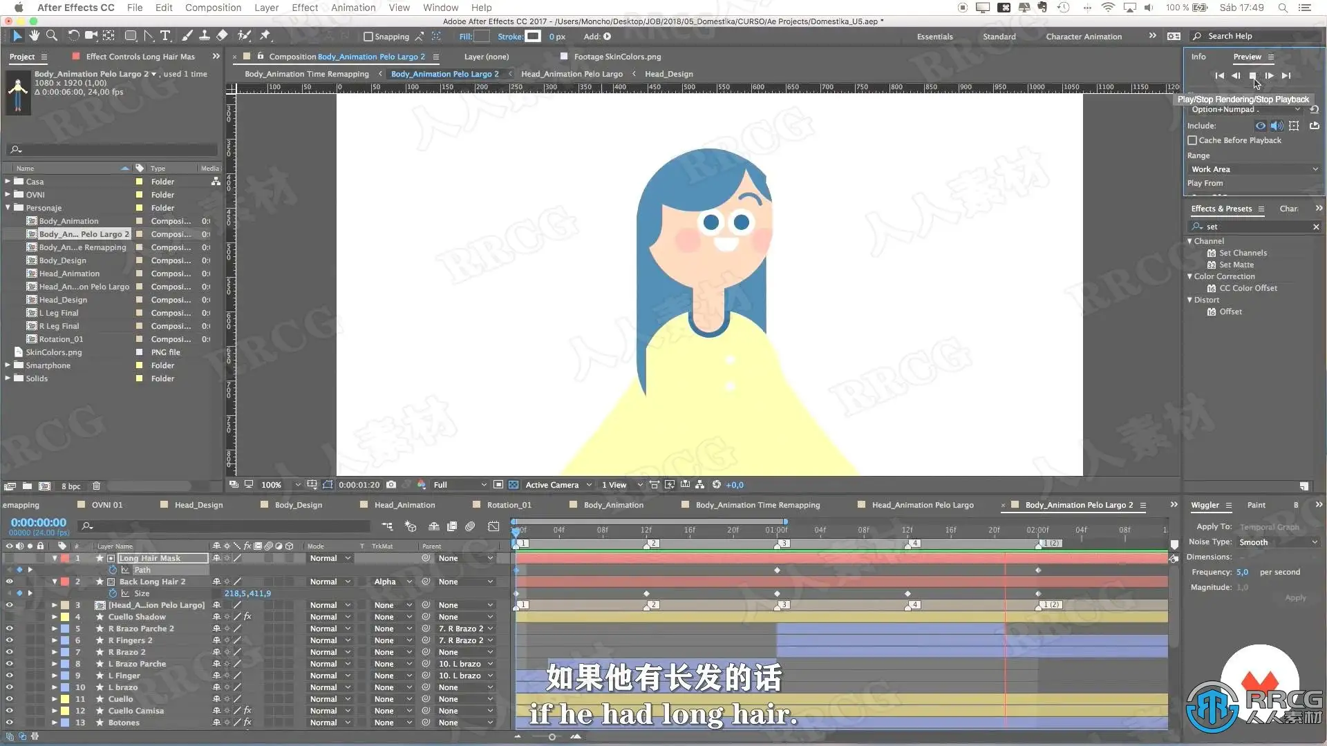Open the Full resolution dropdown
1327x746 pixels.
458,485
